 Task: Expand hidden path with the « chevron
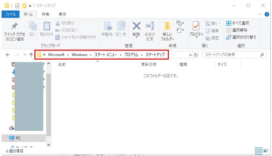[44, 55]
